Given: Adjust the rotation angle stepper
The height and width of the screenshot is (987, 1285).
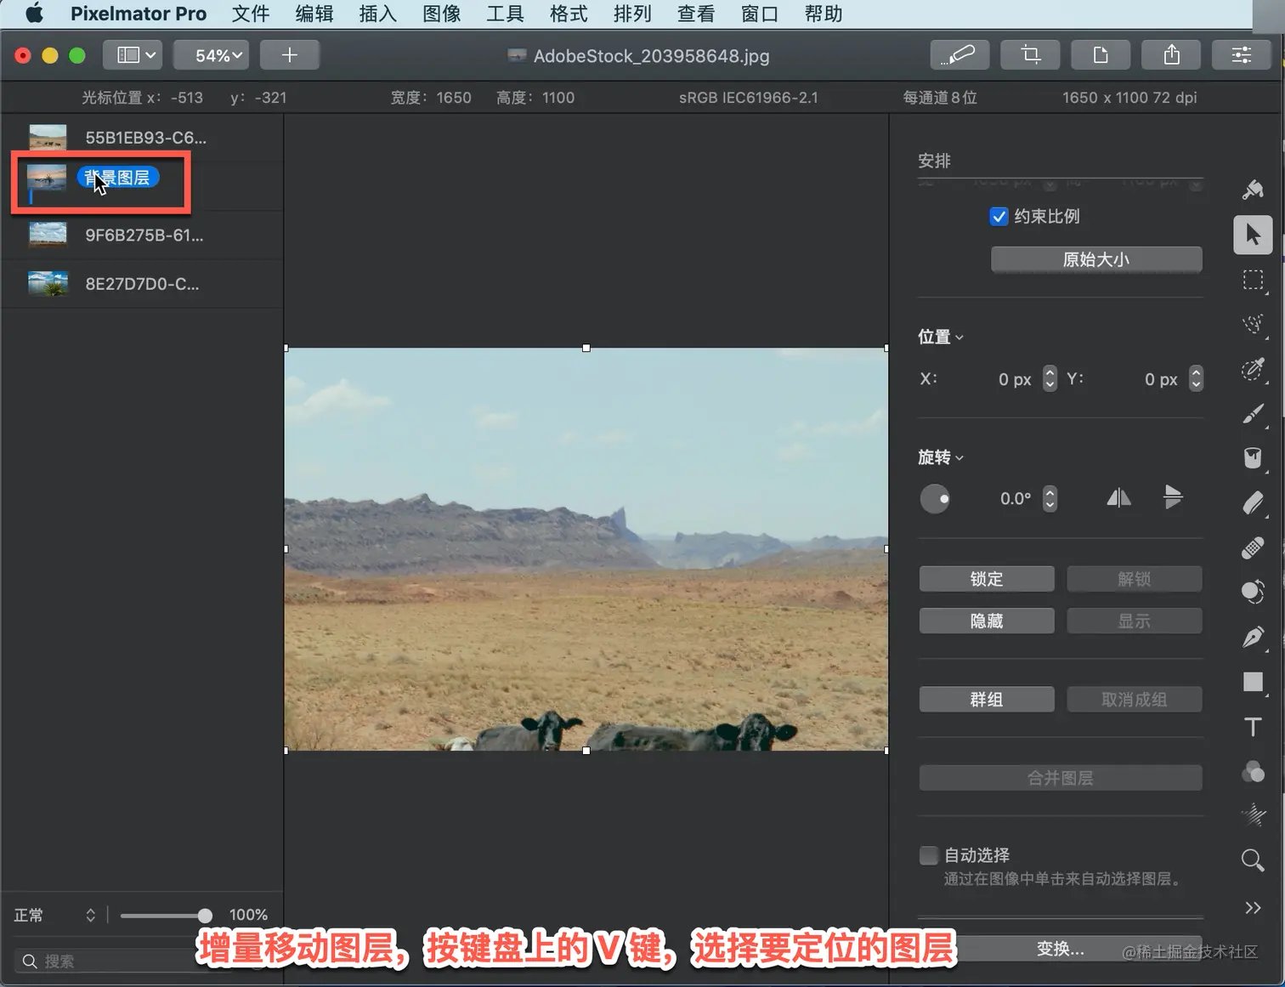Looking at the screenshot, I should click(1050, 498).
